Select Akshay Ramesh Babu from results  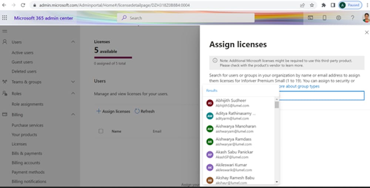click(x=238, y=180)
